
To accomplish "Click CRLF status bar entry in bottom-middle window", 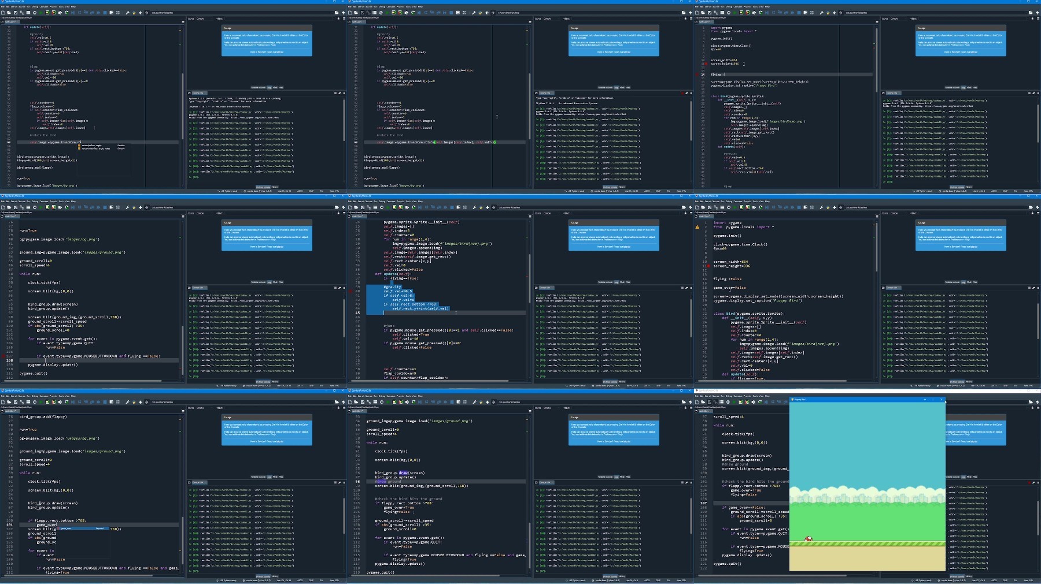I will pyautogui.click(x=658, y=581).
